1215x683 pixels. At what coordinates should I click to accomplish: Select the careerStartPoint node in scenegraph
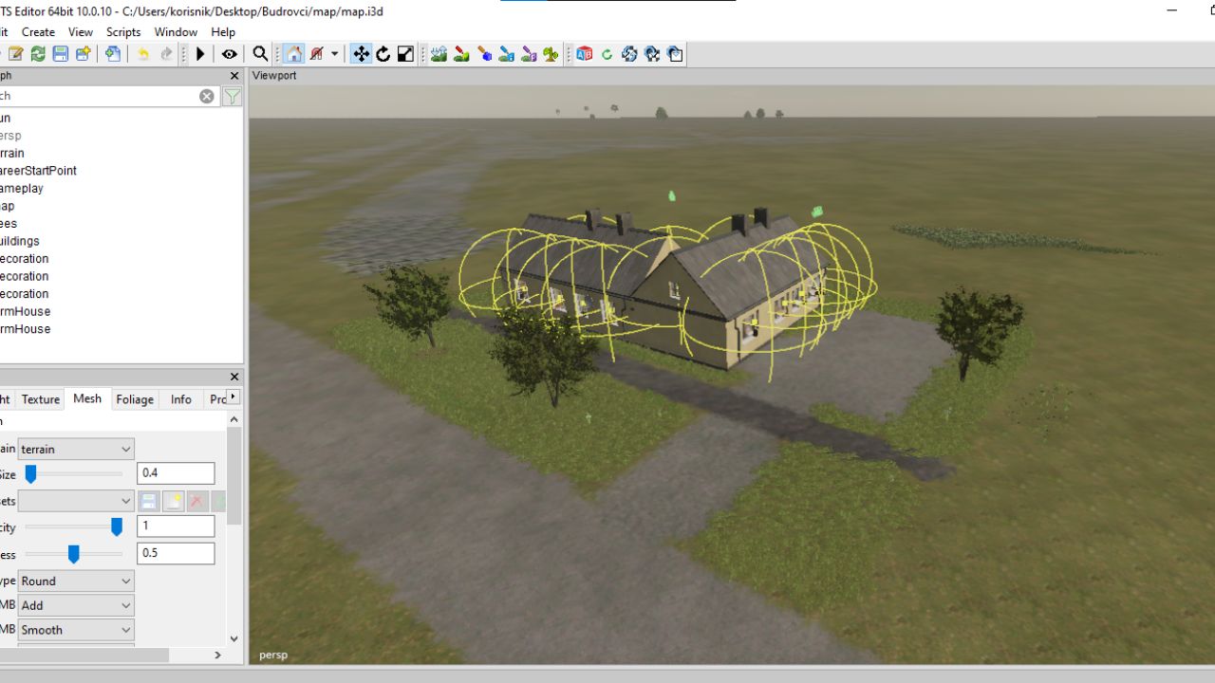[38, 171]
